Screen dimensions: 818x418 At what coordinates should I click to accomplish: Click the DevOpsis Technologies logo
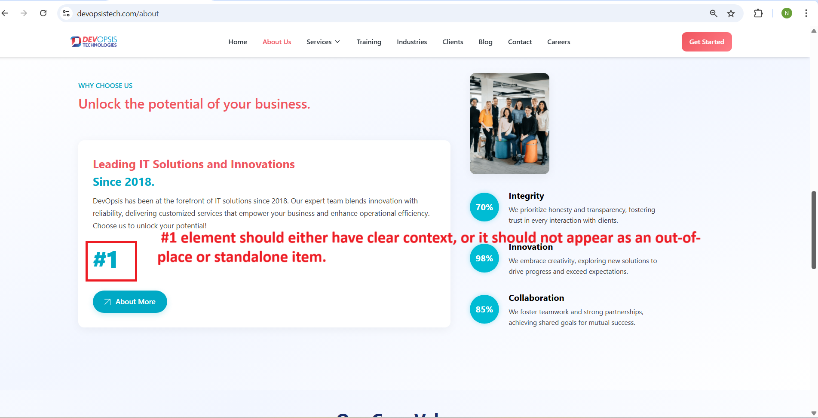[x=94, y=42]
